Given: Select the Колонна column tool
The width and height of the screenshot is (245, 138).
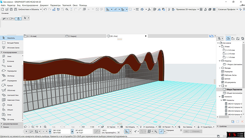Looking at the screenshot, I should pyautogui.click(x=11, y=61).
